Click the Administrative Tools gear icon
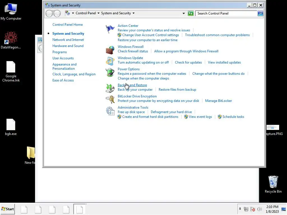This screenshot has width=287, height=215. point(110,111)
